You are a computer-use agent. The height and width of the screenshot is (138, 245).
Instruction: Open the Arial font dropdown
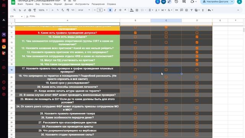pyautogui.click(x=84, y=10)
